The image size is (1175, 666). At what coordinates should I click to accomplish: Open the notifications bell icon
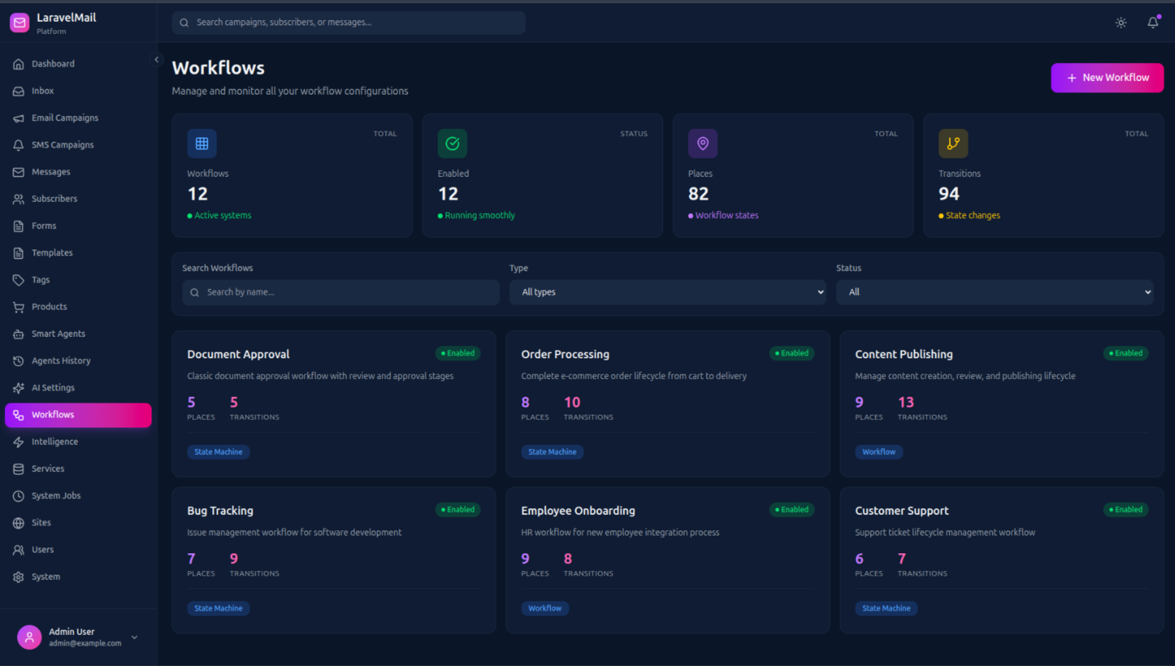(x=1153, y=22)
